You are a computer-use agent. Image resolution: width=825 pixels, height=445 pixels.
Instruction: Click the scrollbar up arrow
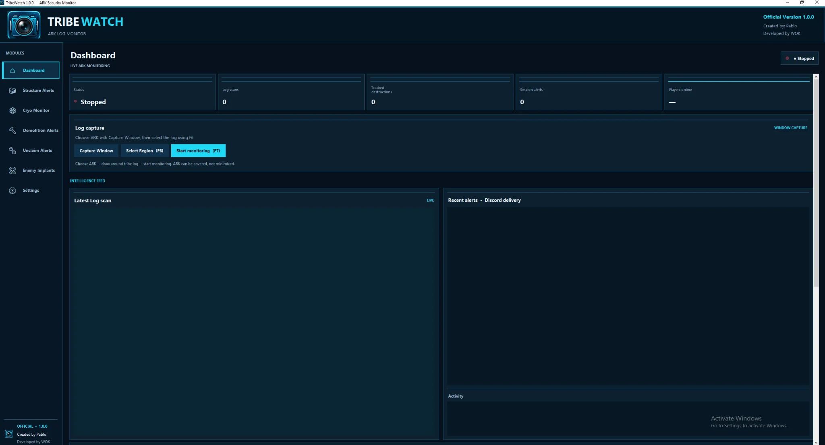816,76
